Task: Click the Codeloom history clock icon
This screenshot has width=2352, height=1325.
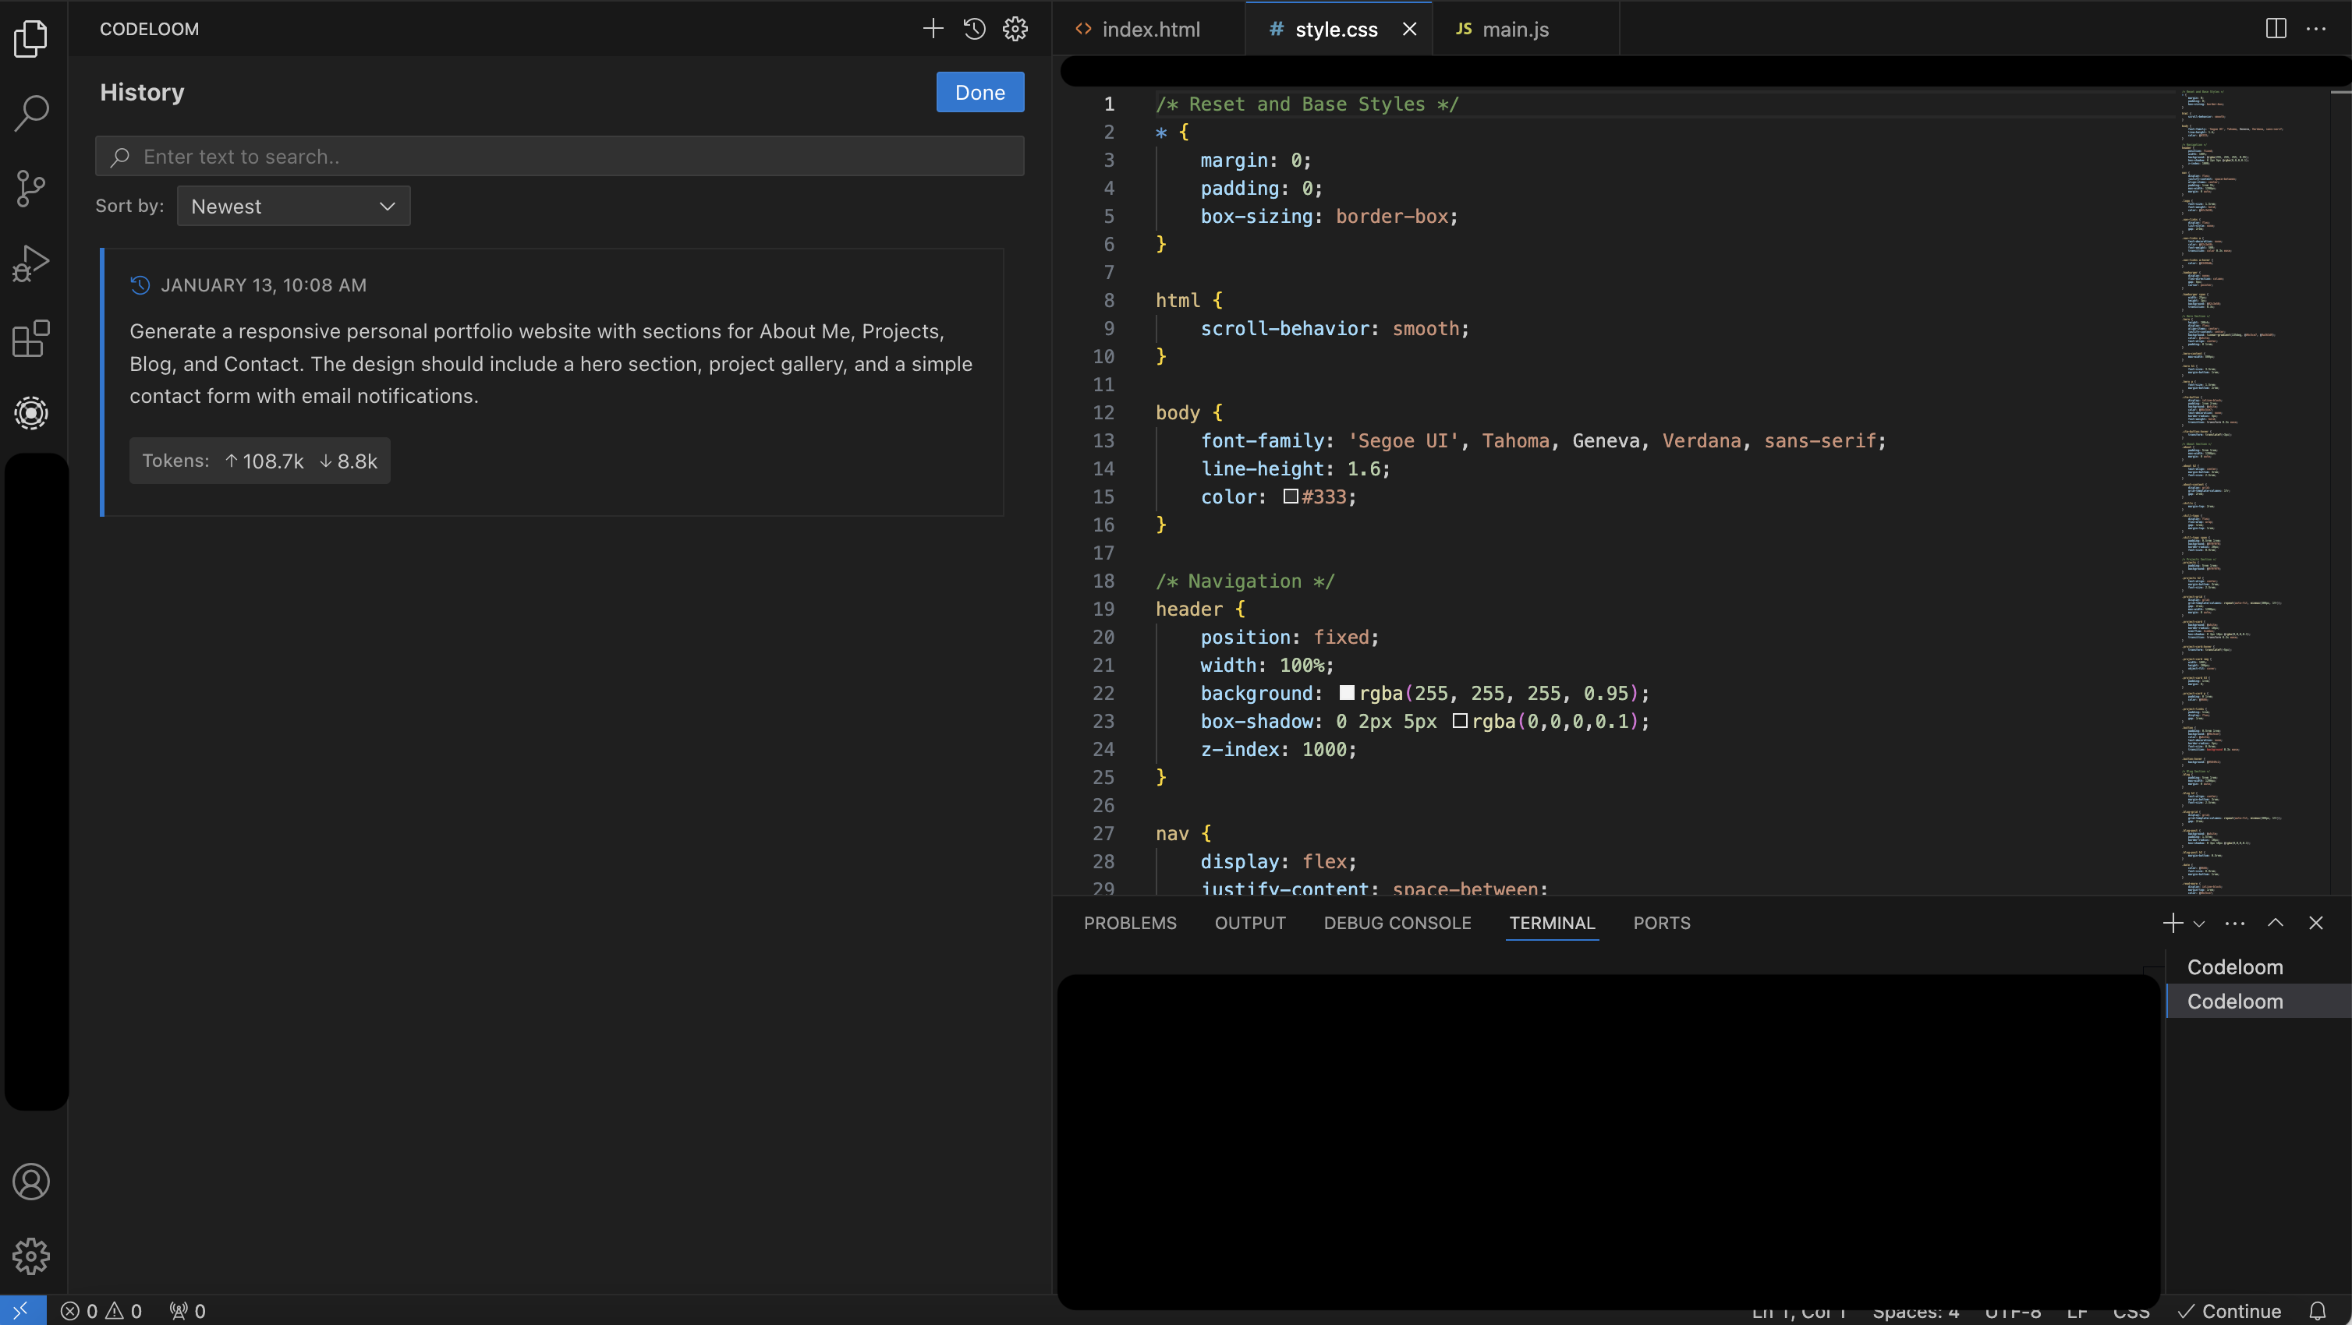Action: tap(974, 29)
